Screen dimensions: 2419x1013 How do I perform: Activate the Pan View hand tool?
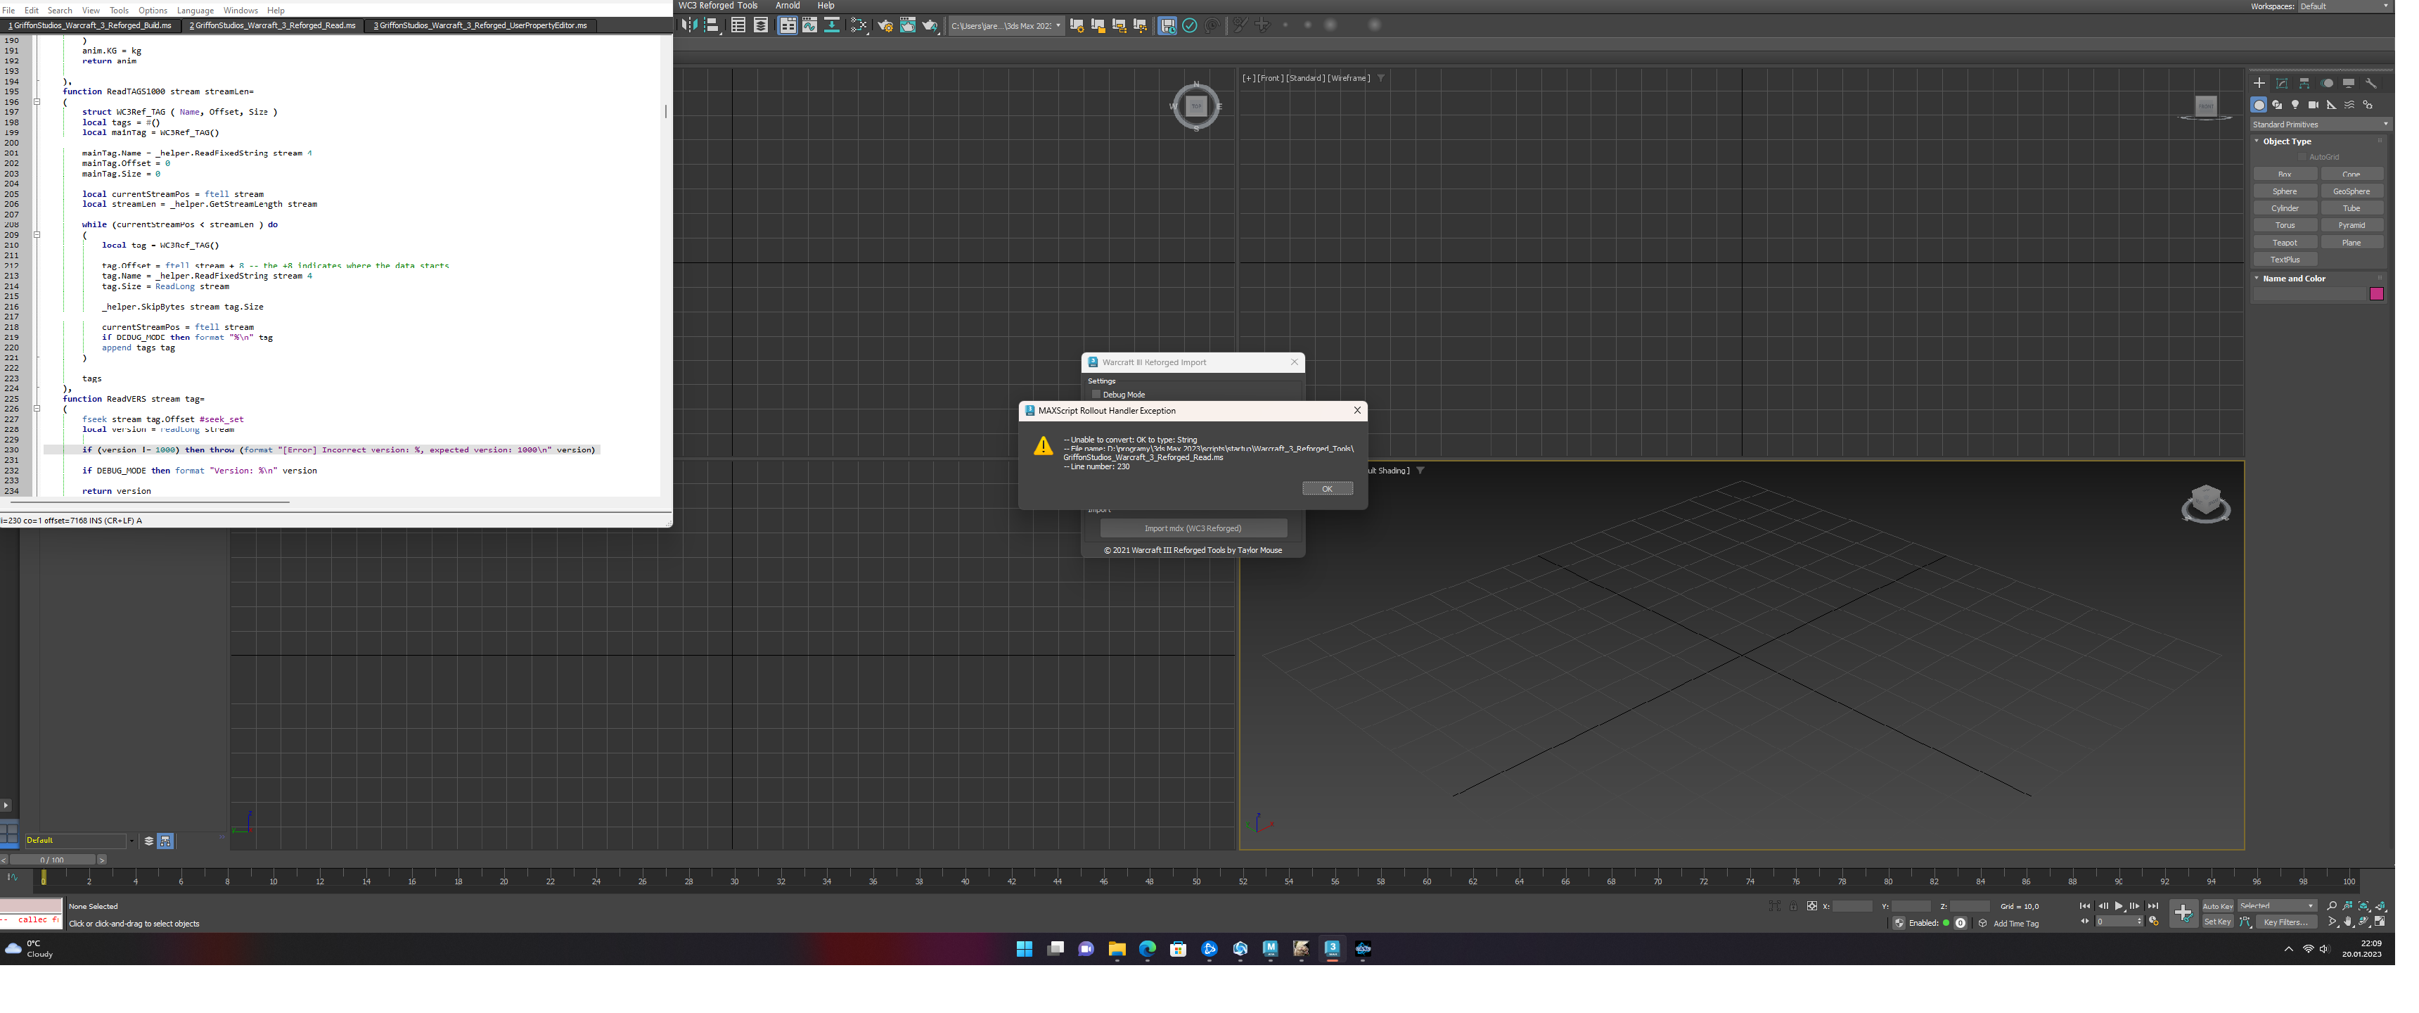coord(2348,922)
